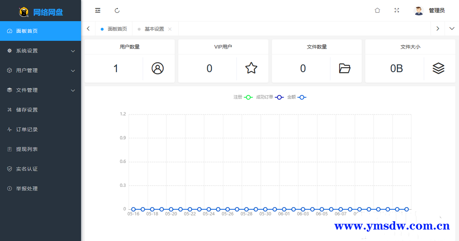
Task: Close the 基本设置 tab
Action: 170,29
